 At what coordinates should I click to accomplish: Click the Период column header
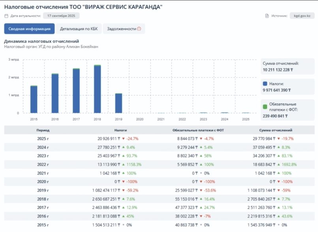43,130
